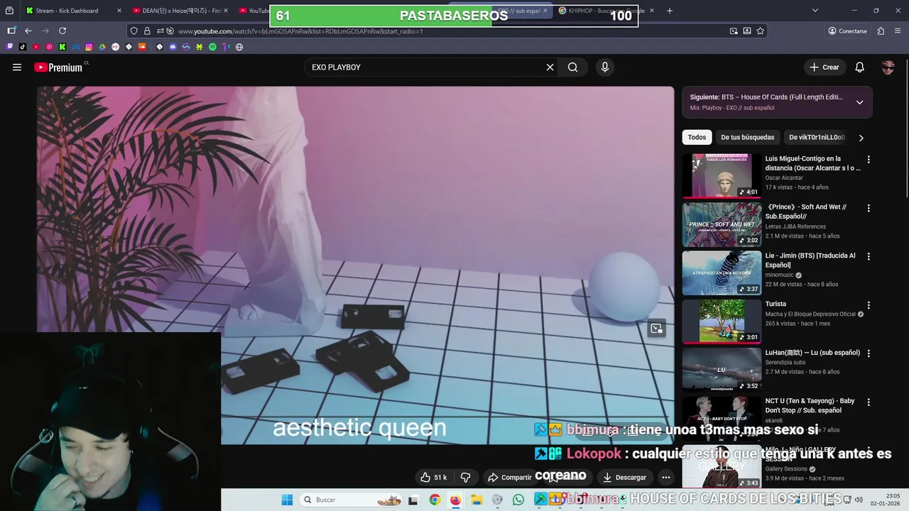909x511 pixels.
Task: Open Turista video thumbnail
Action: click(x=722, y=322)
